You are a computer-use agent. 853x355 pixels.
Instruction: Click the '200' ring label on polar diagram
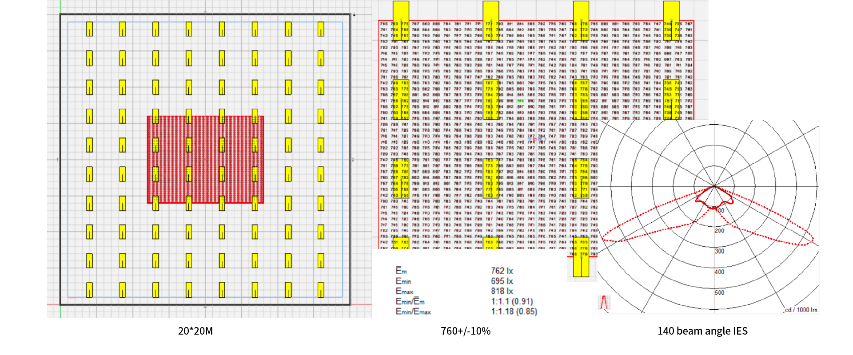tap(719, 231)
